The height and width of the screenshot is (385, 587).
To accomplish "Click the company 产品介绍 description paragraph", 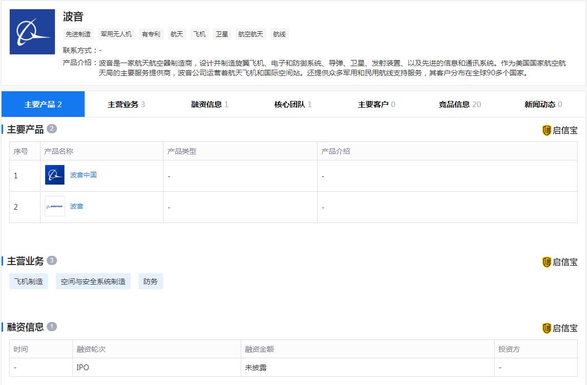I will pyautogui.click(x=332, y=68).
